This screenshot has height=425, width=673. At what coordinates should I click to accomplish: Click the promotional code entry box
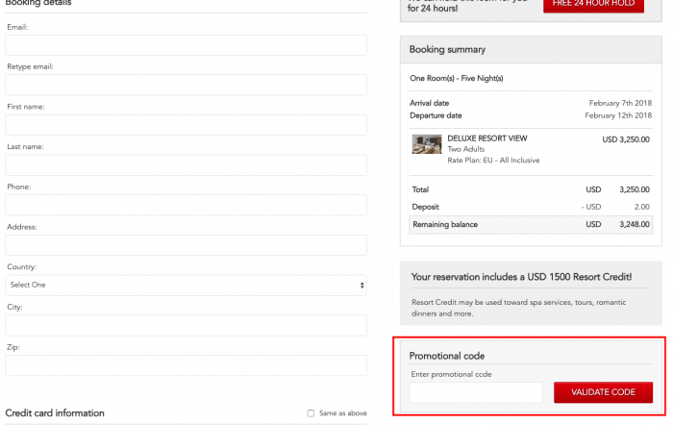point(476,392)
